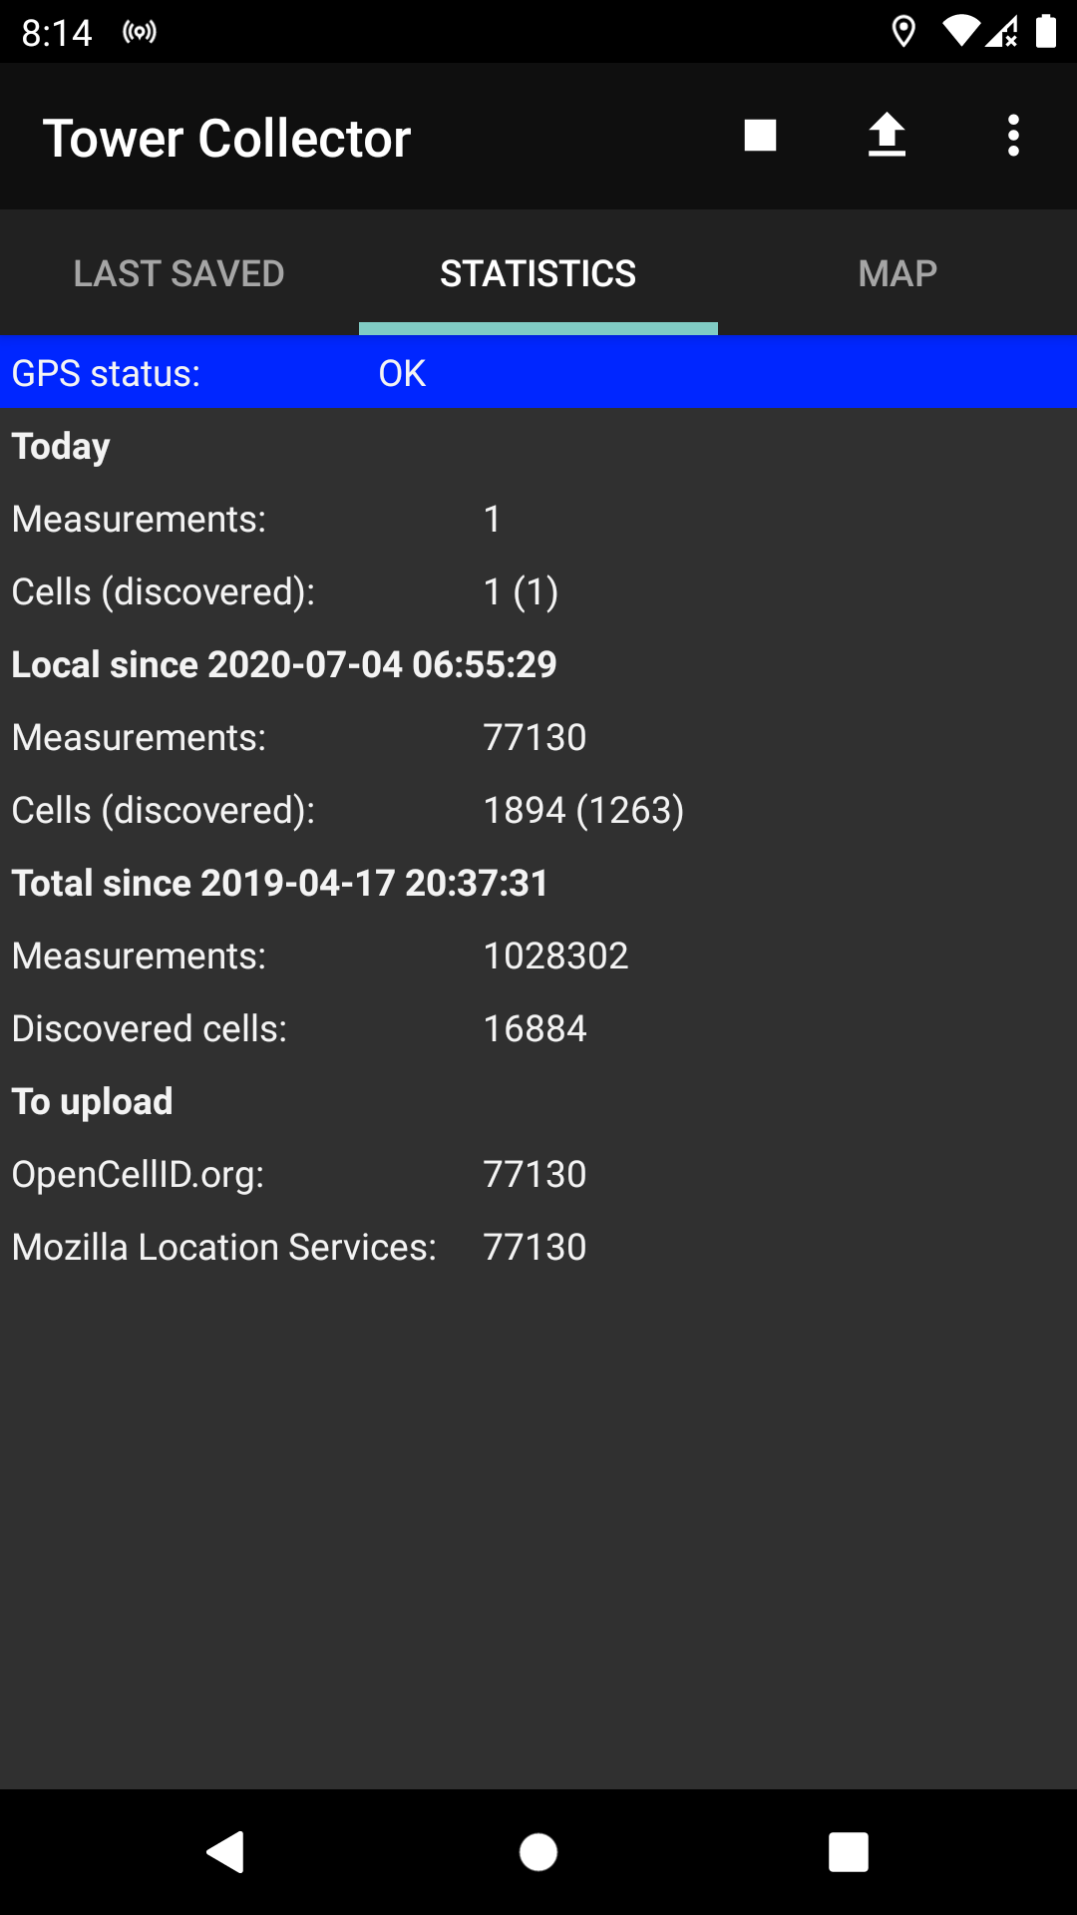Tap the upload arrow icon

tap(887, 136)
